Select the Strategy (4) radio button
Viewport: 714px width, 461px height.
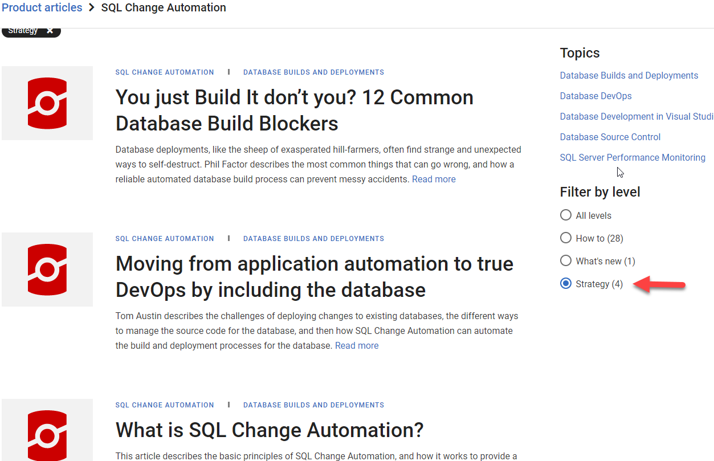click(x=566, y=284)
